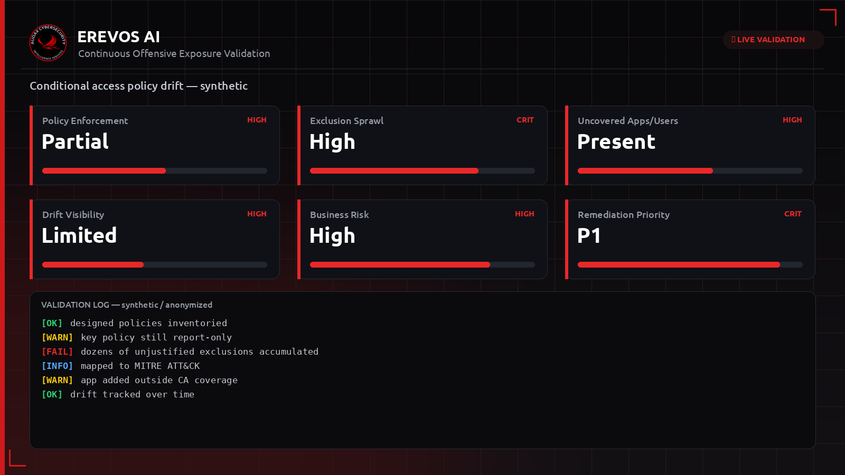This screenshot has height=475, width=845.
Task: Click the CRIT tag on Remediation Priority
Action: 793,214
